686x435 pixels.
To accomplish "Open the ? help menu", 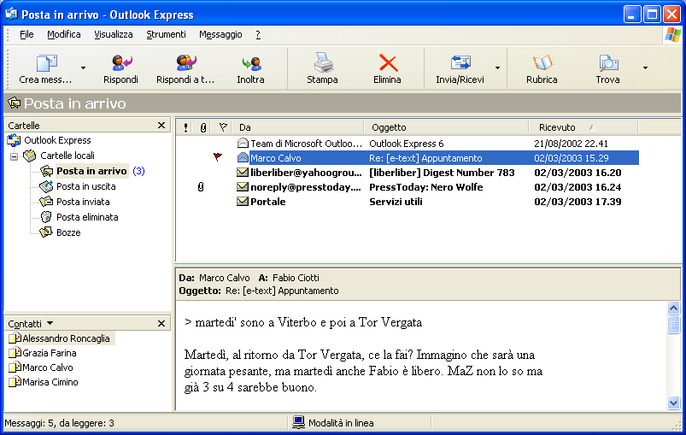I will (258, 34).
